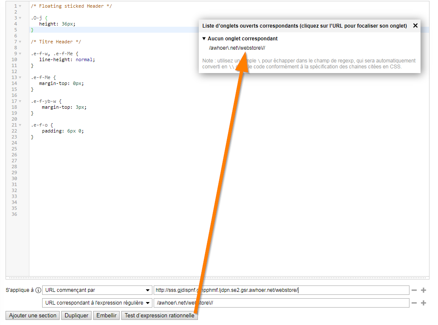The height and width of the screenshot is (325, 438).
Task: Collapse the .e-f-w rule fold arrow on line 9
Action: 21,54
